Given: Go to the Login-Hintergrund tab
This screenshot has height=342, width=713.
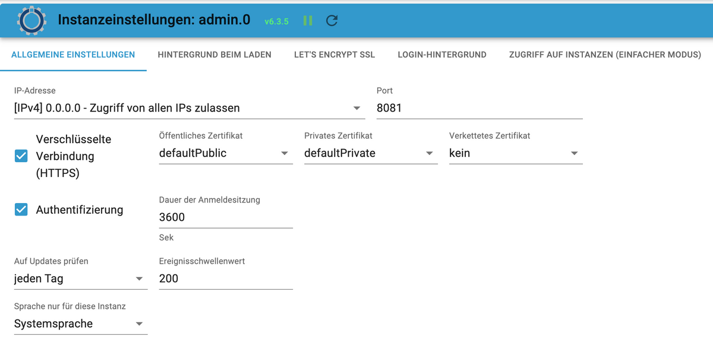Looking at the screenshot, I should pos(442,55).
